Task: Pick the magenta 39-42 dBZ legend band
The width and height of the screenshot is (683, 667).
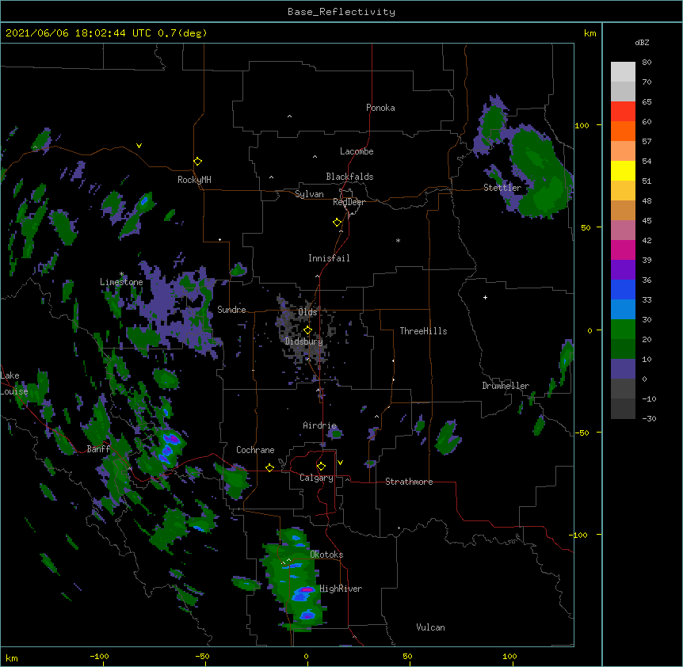Action: (x=623, y=250)
